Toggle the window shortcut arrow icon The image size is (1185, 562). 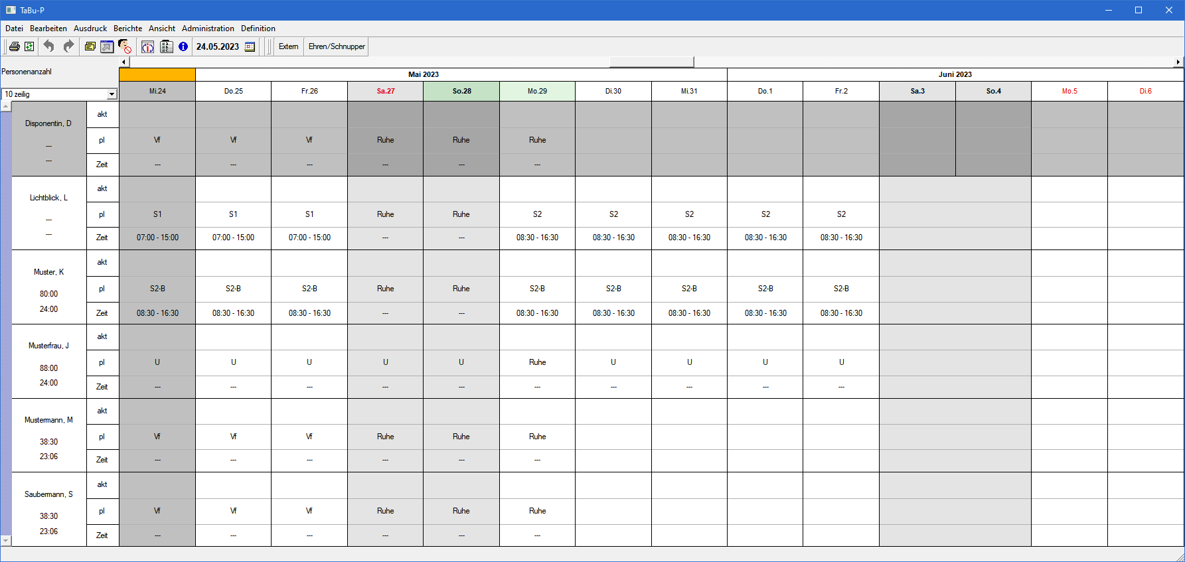(x=107, y=46)
